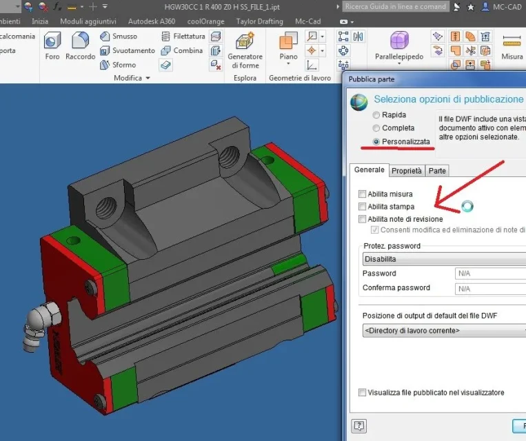Switch to the Proprietà tab
The height and width of the screenshot is (441, 526).
(407, 171)
